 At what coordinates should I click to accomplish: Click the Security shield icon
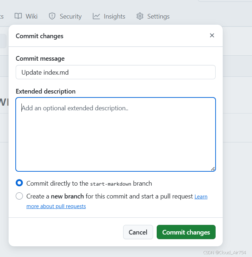52,16
